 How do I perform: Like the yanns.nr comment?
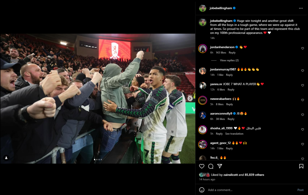303,85
